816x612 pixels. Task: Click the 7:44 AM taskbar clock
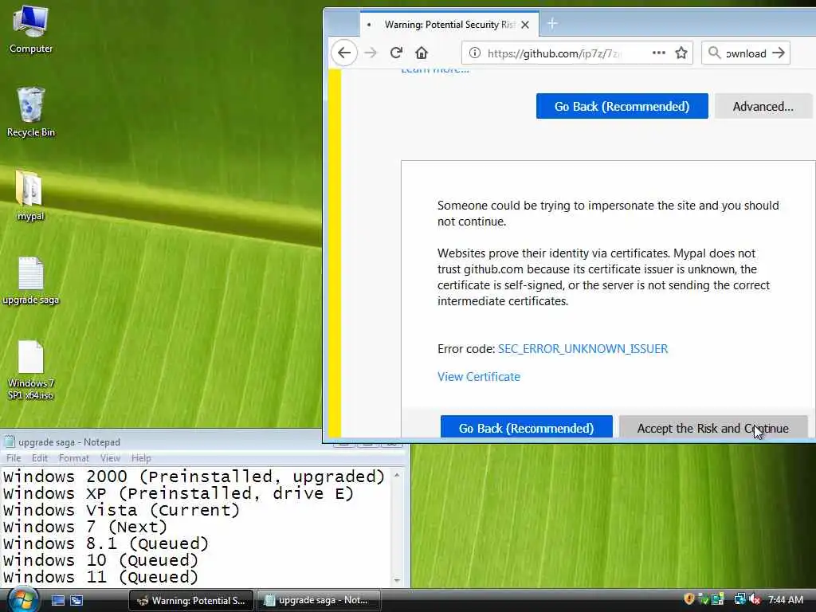point(786,599)
